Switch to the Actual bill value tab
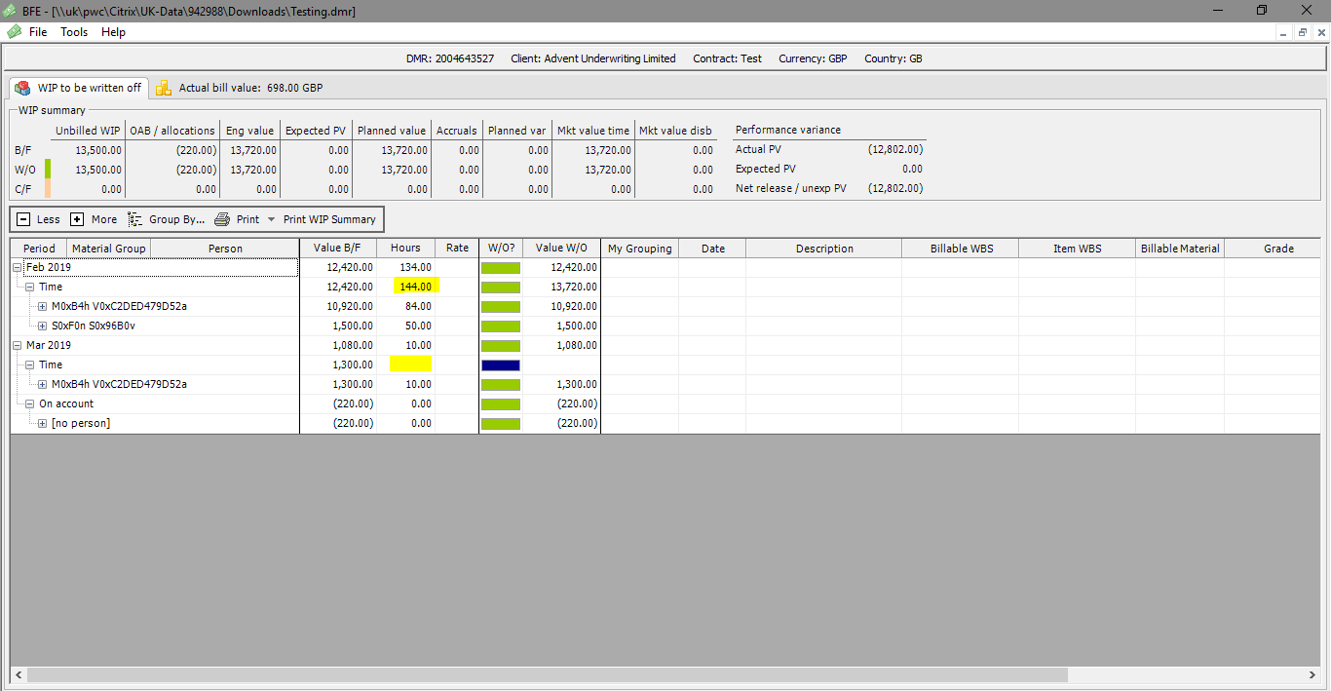This screenshot has width=1331, height=691. click(240, 88)
